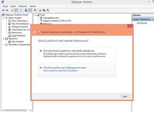Click the Scan for hardware changes icon

pos(35,10)
